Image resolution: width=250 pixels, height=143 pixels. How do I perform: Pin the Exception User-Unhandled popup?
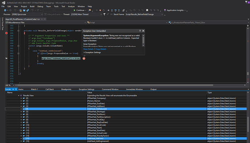point(140,31)
